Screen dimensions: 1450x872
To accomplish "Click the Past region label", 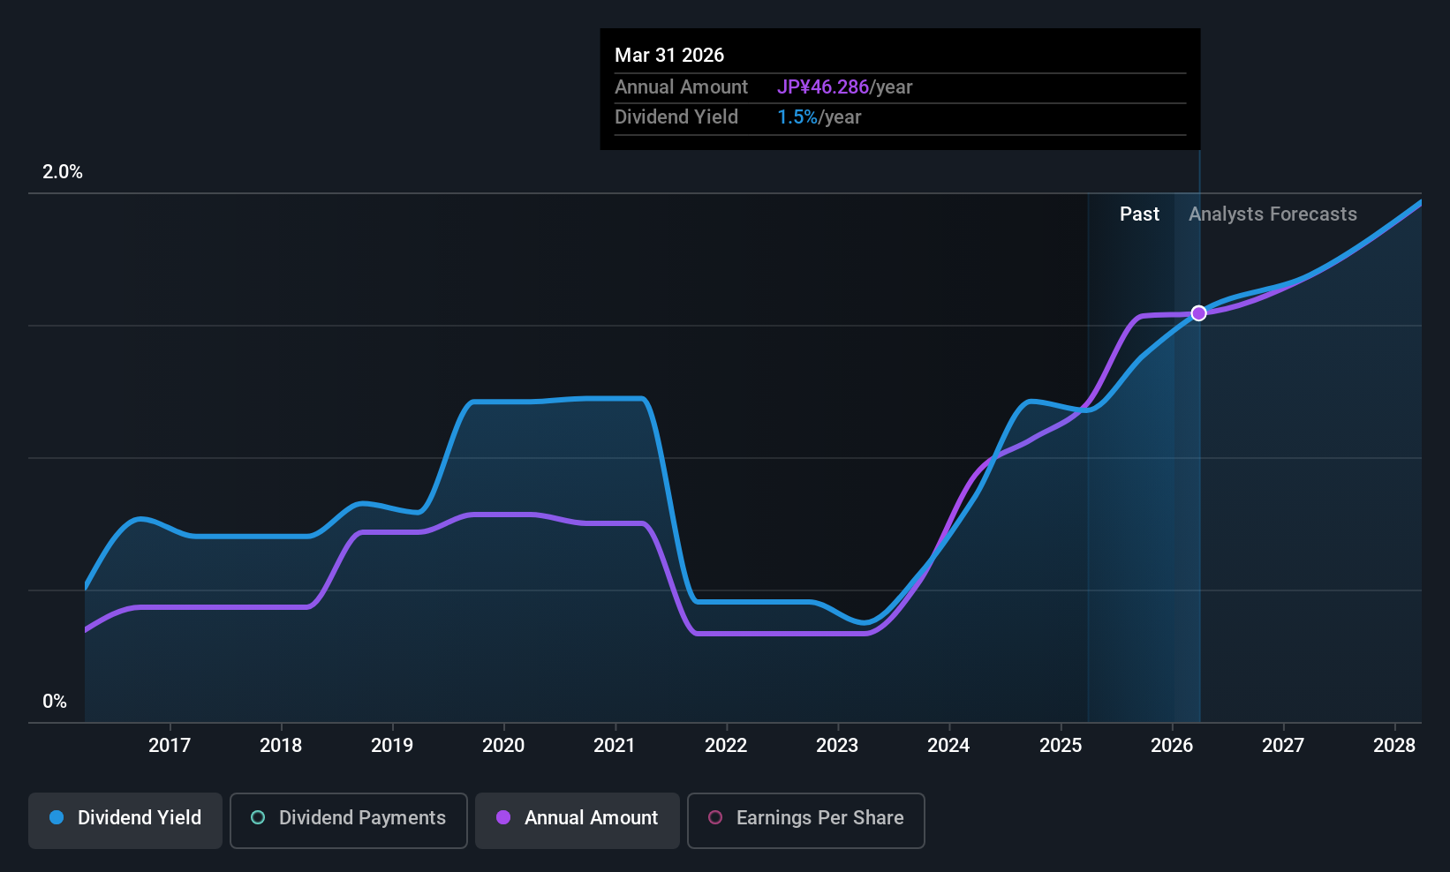I will (1139, 214).
